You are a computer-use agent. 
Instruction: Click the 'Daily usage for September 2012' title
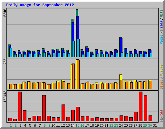[40, 5]
